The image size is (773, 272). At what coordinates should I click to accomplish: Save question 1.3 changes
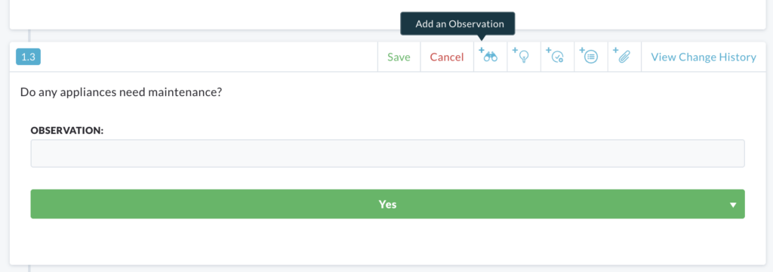tap(399, 57)
